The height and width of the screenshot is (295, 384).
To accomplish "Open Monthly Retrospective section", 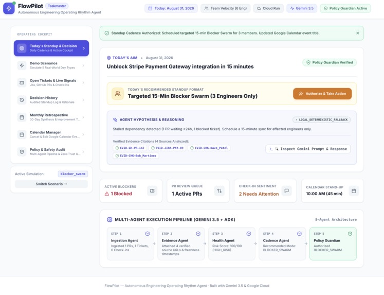I will pos(51,117).
